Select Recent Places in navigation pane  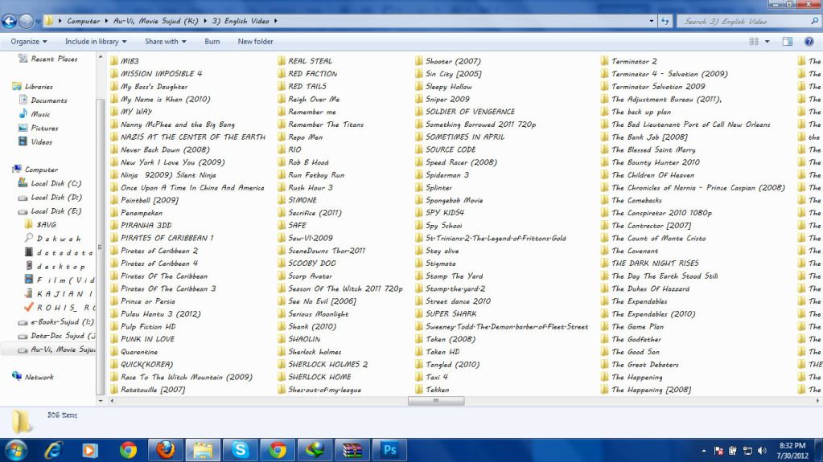click(x=54, y=59)
